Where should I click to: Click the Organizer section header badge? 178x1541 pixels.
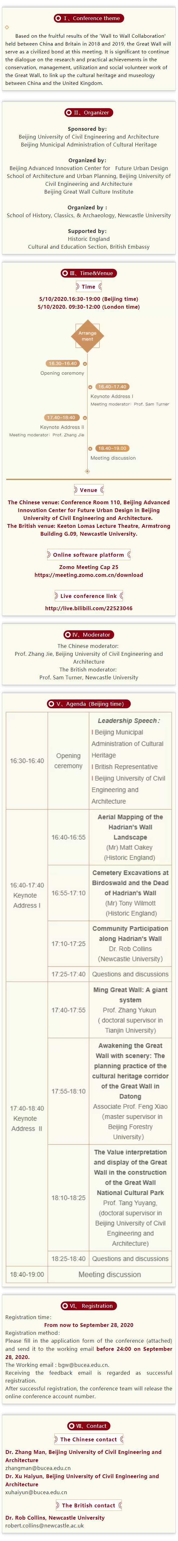coord(89,113)
